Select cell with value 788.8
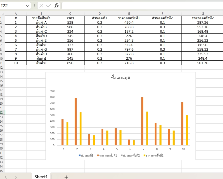Viewport: 223px width, 179px height. click(129, 27)
